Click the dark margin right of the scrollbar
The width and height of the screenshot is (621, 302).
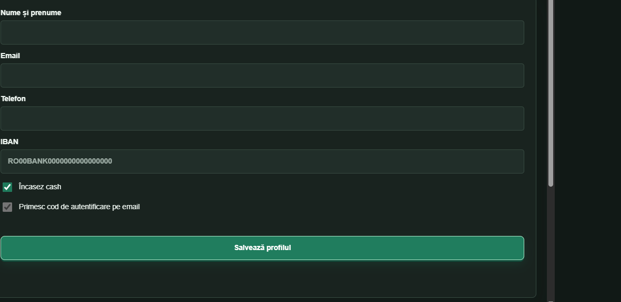click(x=588, y=151)
